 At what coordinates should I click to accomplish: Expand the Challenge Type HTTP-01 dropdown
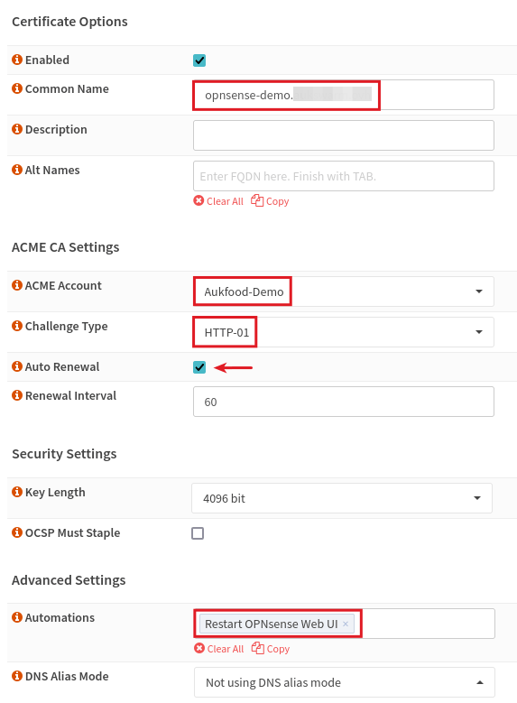pos(344,332)
